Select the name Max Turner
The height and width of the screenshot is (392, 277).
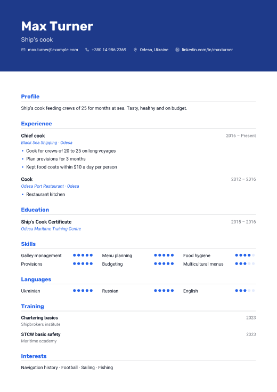[57, 26]
